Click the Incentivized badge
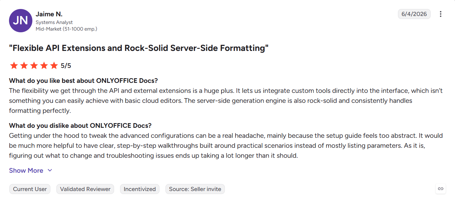The height and width of the screenshot is (201, 455). point(140,189)
